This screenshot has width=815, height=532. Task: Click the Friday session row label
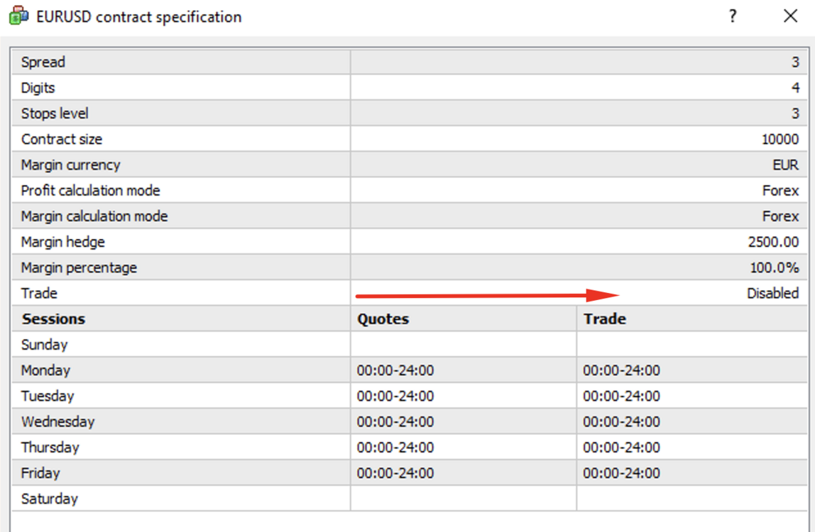40,473
